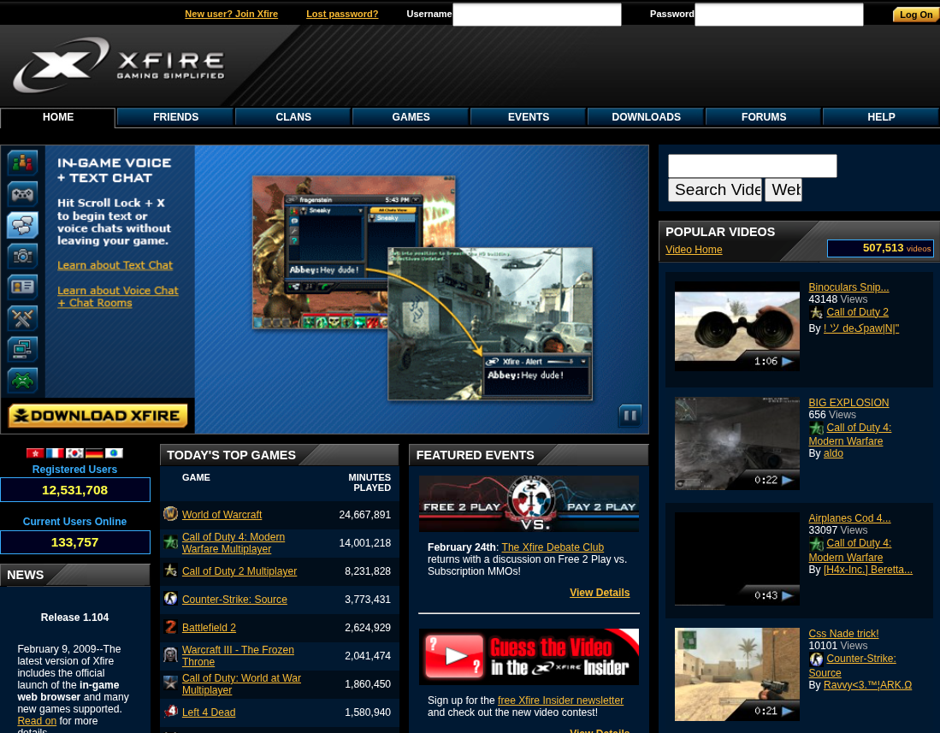The image size is (940, 733).
Task: Open the HELP tab
Action: [881, 117]
